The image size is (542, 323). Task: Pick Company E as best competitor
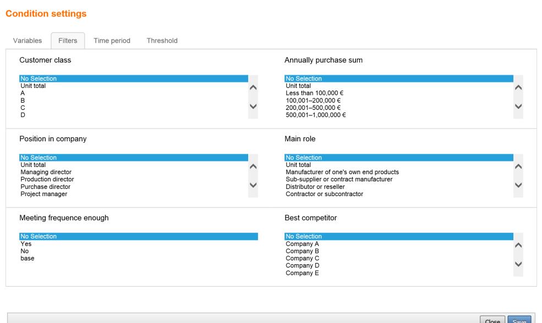click(x=399, y=273)
